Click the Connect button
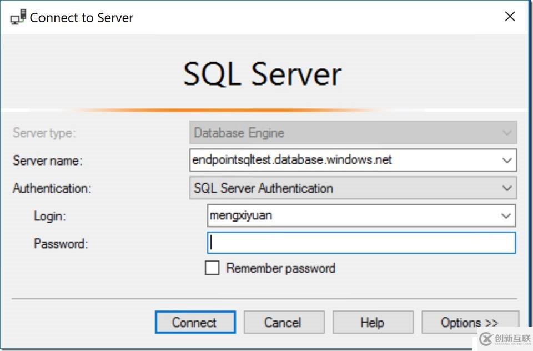533x351 pixels. click(x=195, y=322)
